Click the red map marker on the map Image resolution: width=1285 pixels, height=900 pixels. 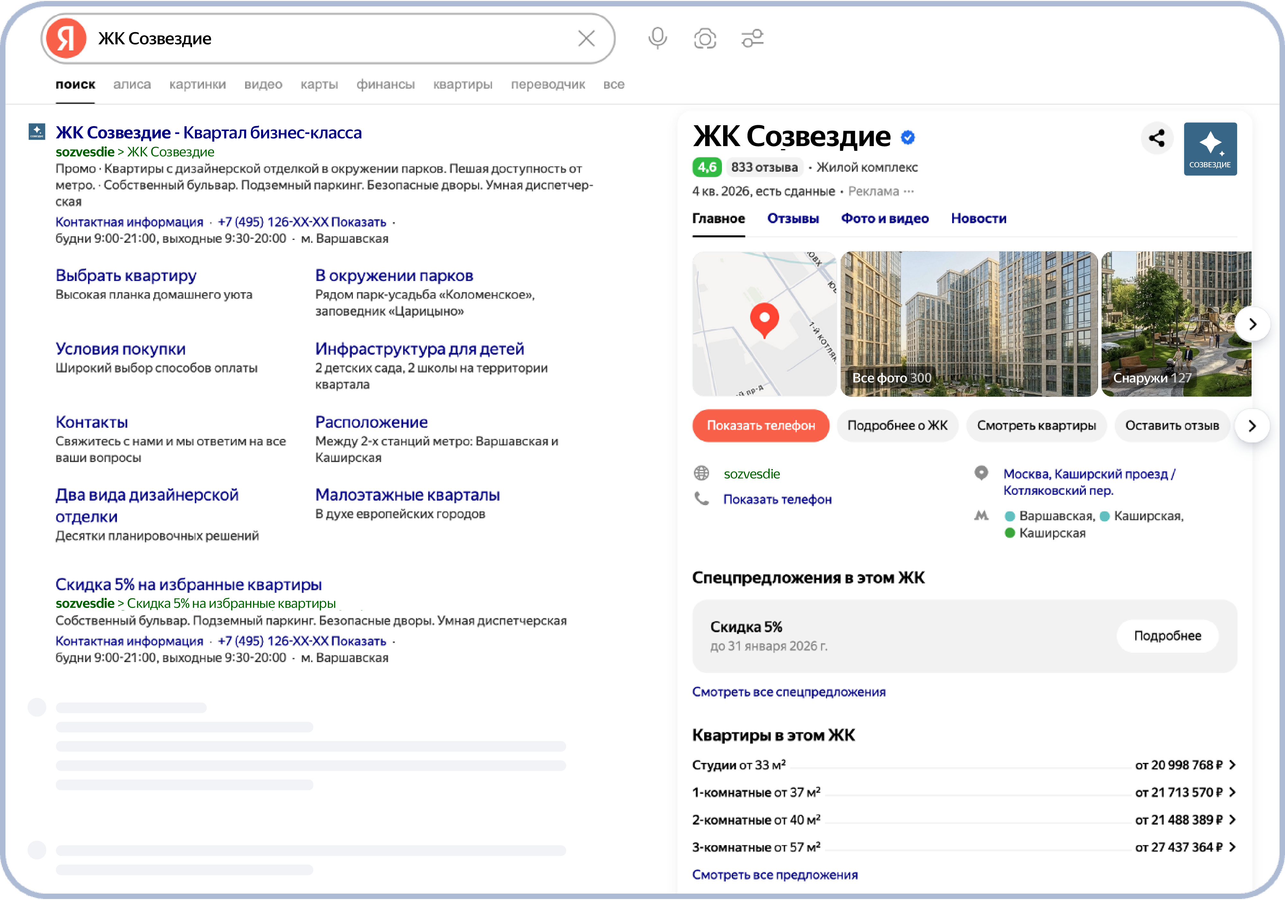coord(764,320)
